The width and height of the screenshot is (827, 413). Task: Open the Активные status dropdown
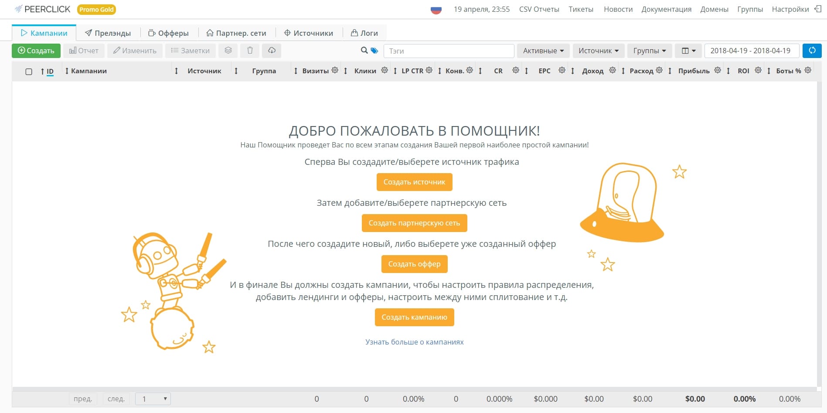(x=543, y=51)
